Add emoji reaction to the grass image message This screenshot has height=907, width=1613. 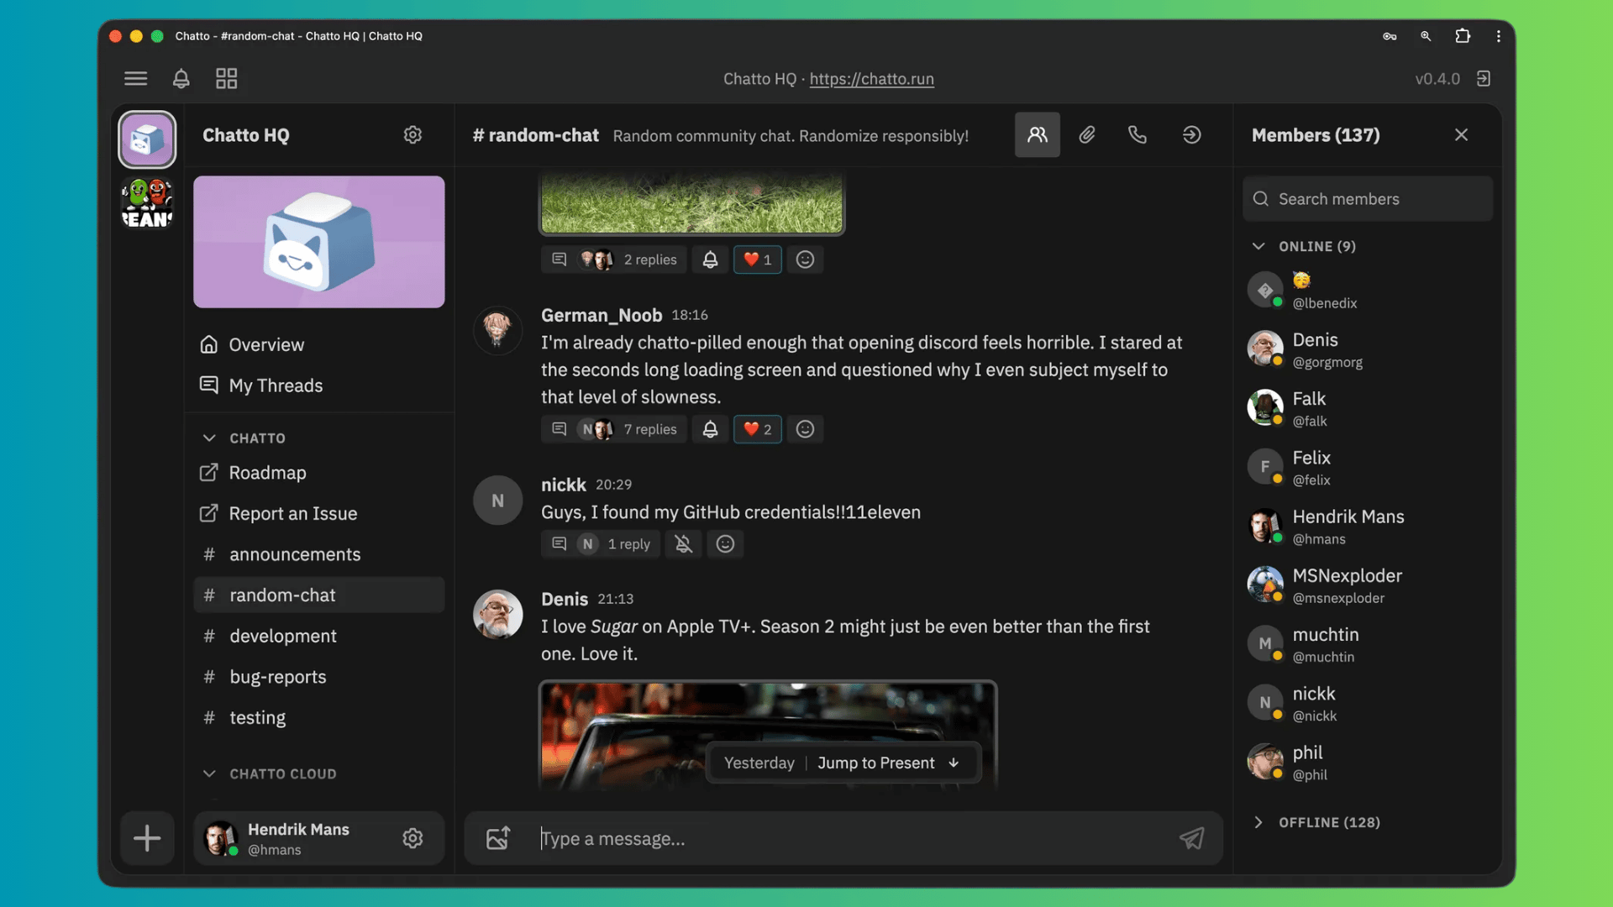[805, 260]
